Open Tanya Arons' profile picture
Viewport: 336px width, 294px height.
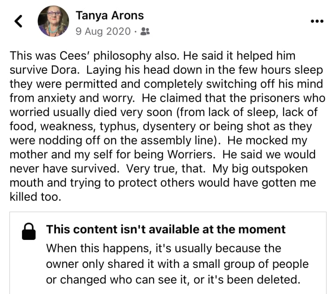point(53,21)
